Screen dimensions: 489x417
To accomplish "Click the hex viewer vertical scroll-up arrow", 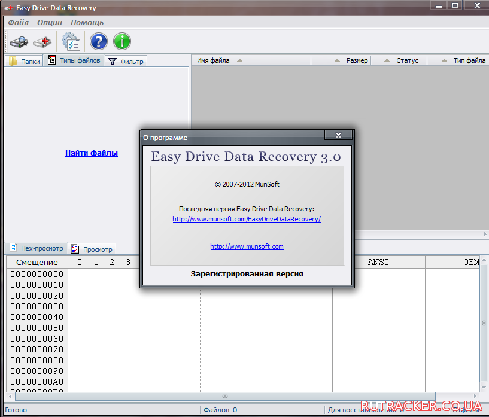I will point(484,260).
